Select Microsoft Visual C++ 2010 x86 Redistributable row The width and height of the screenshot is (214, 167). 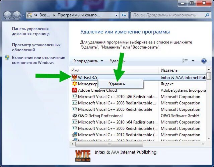pyautogui.click(x=138, y=97)
